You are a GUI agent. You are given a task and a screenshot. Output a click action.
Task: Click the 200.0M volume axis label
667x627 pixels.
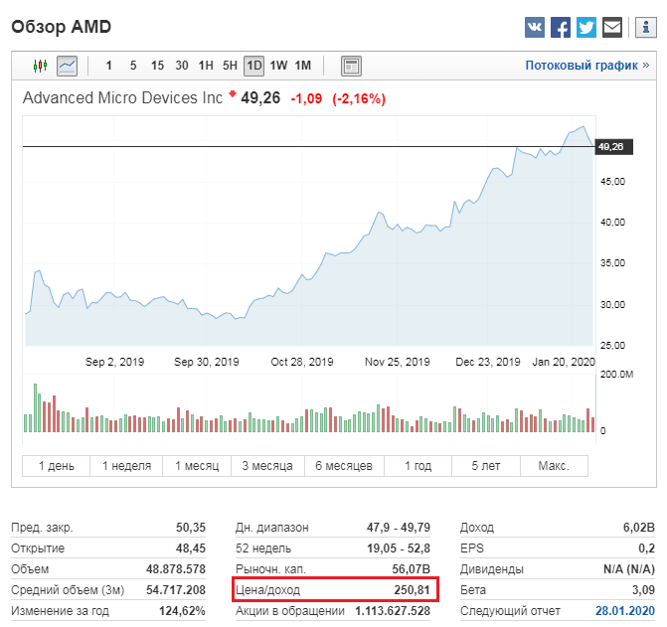pos(617,374)
